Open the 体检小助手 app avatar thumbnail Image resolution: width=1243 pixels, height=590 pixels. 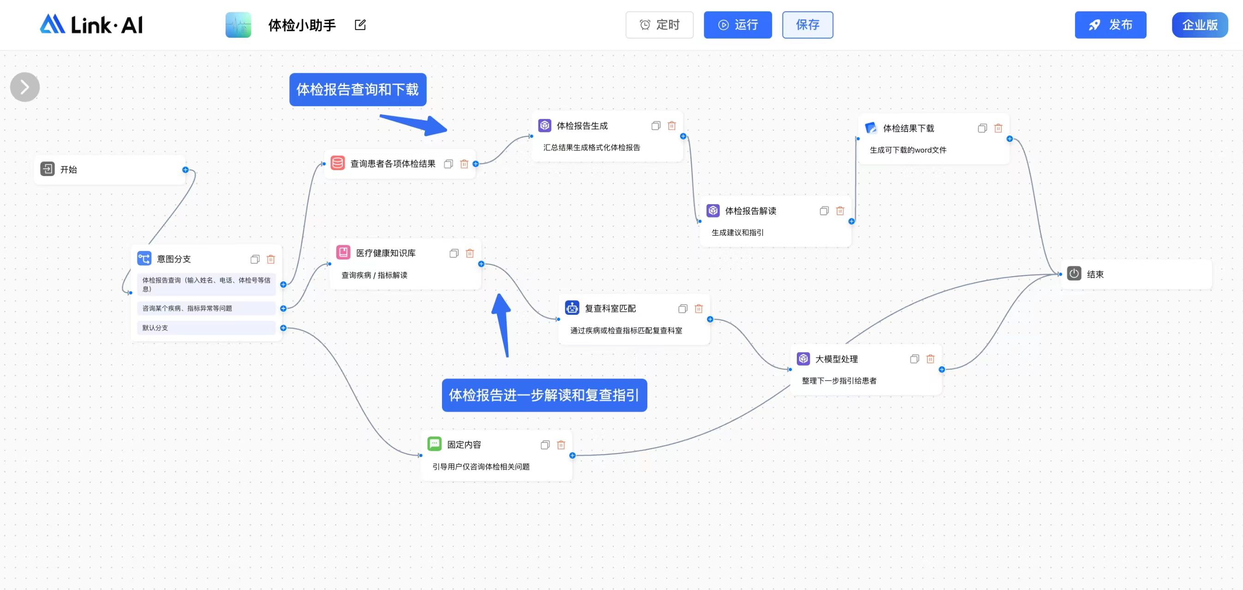(239, 24)
